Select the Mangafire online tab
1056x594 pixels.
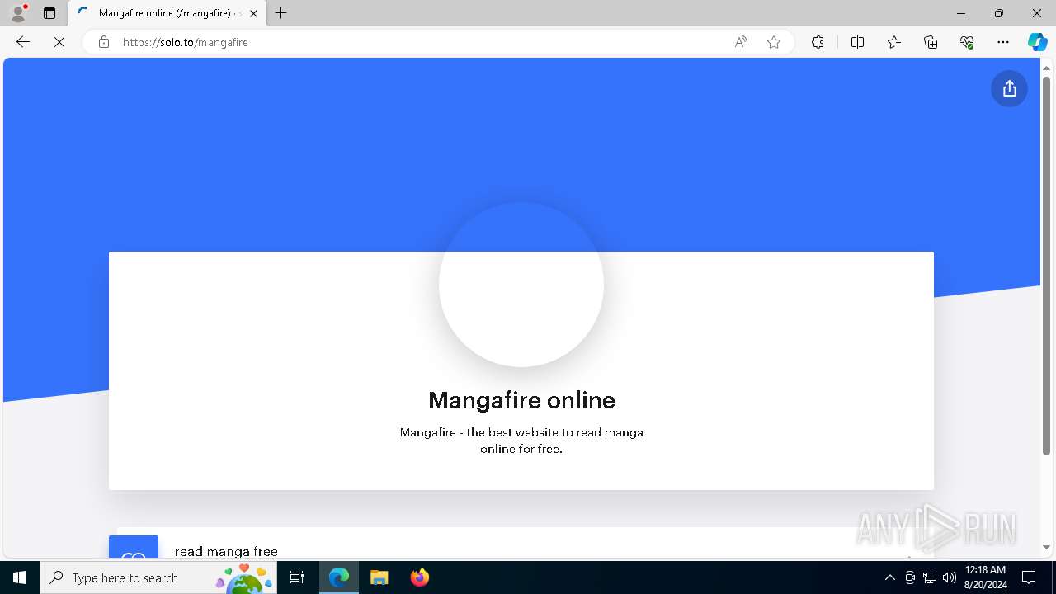point(167,13)
